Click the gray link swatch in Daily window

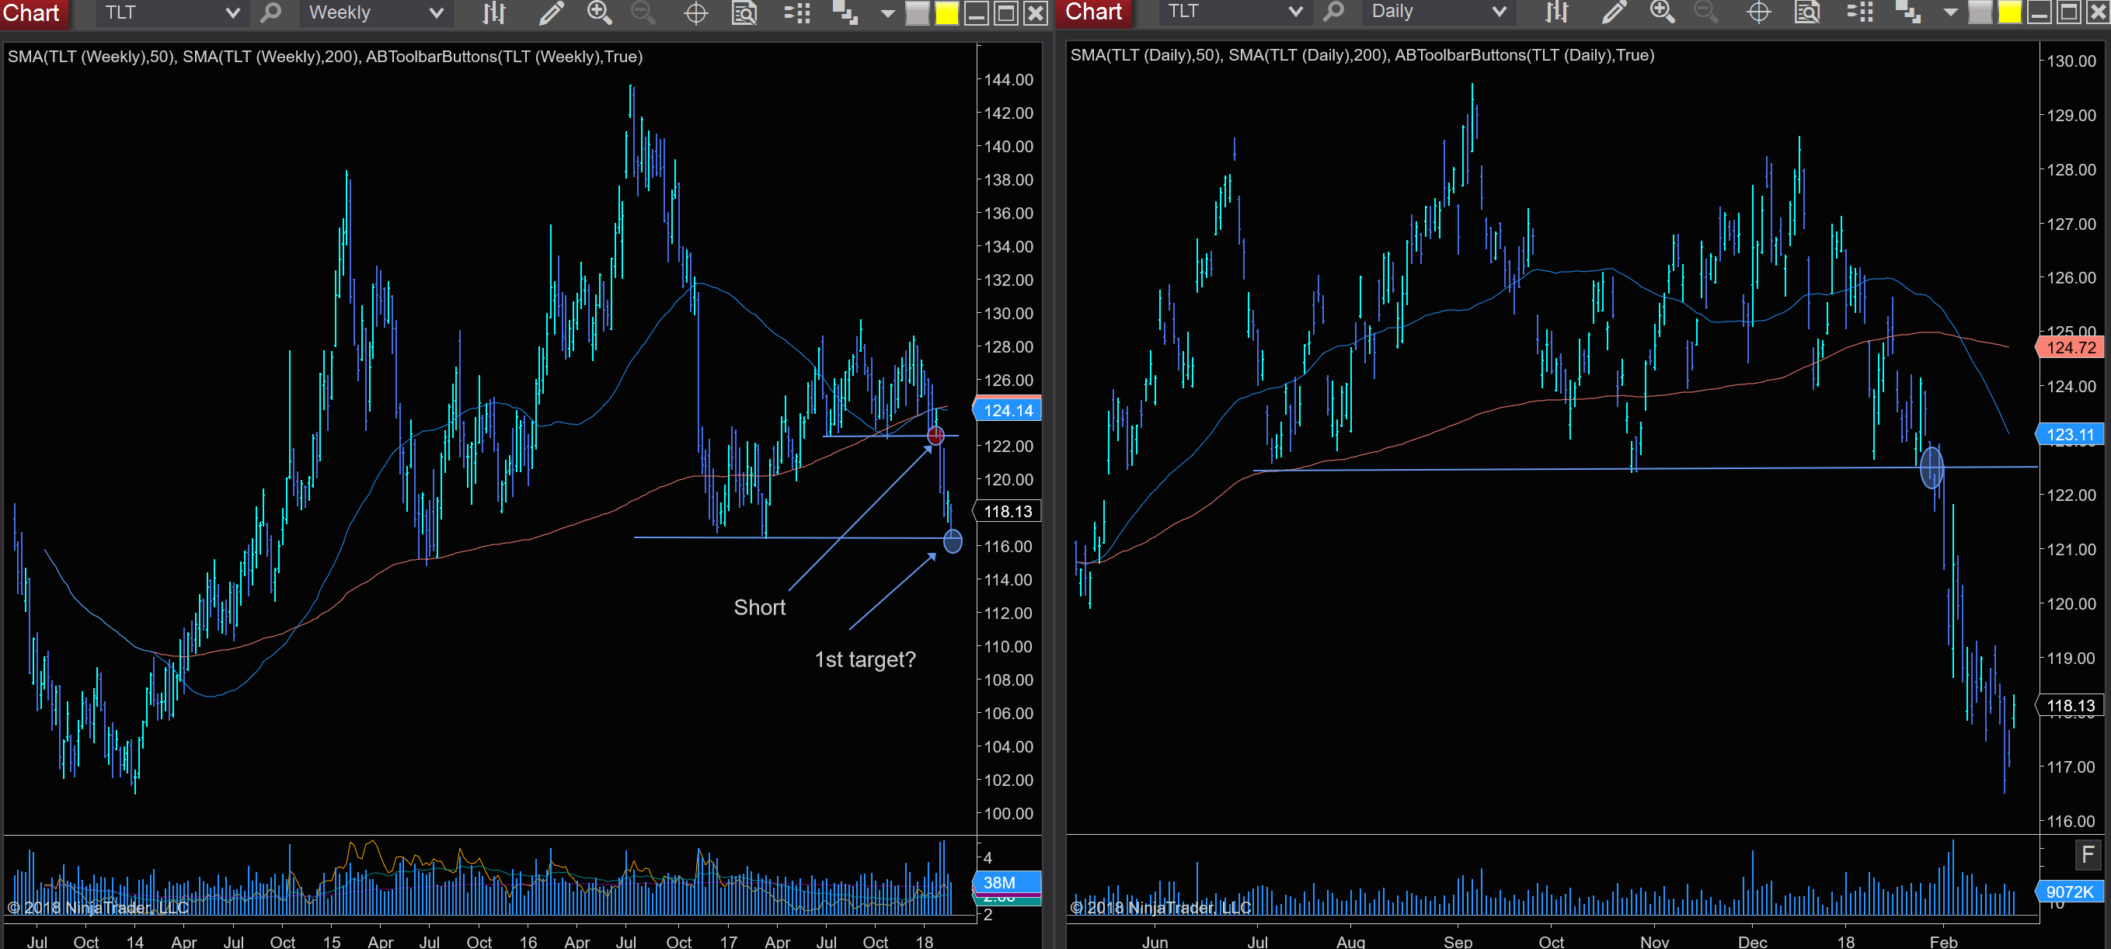pos(1980,12)
